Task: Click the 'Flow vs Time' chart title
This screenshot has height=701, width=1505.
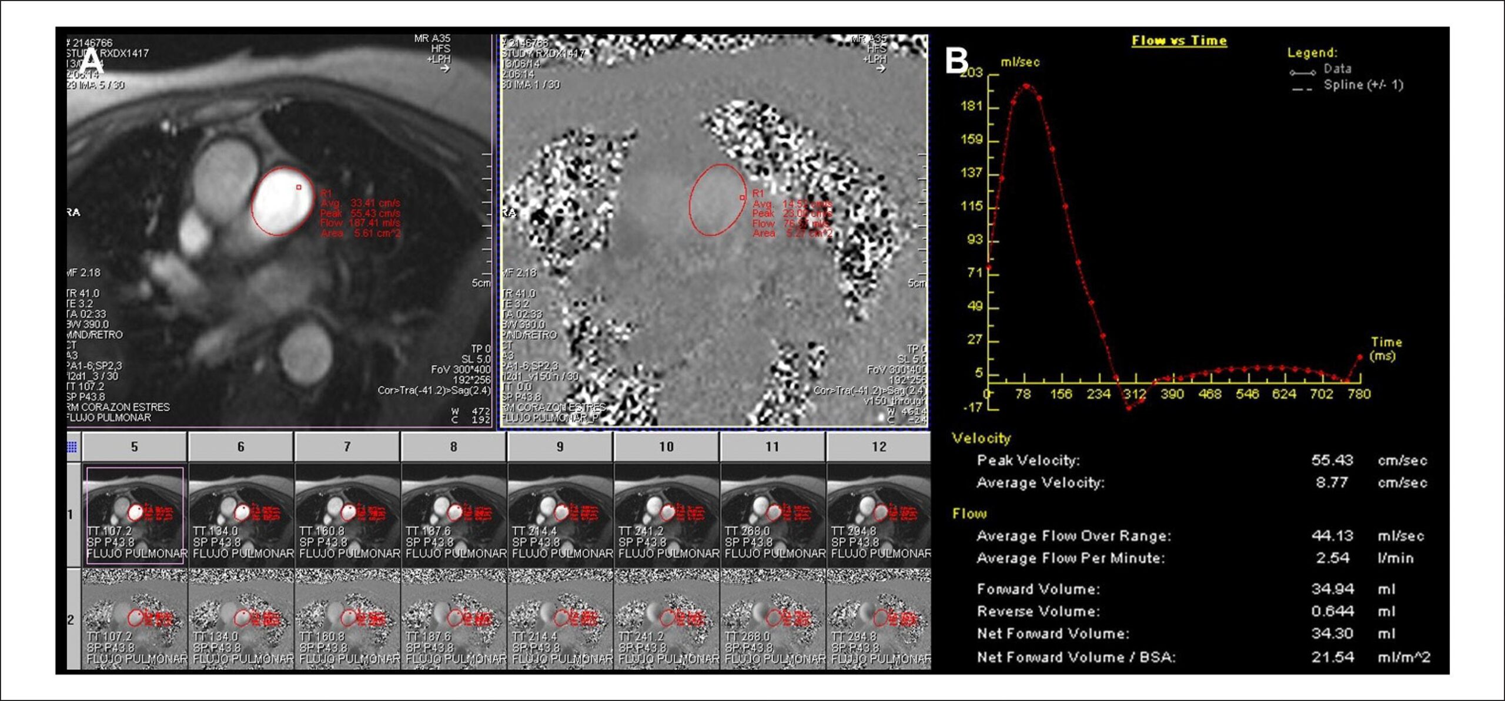Action: click(x=1179, y=41)
